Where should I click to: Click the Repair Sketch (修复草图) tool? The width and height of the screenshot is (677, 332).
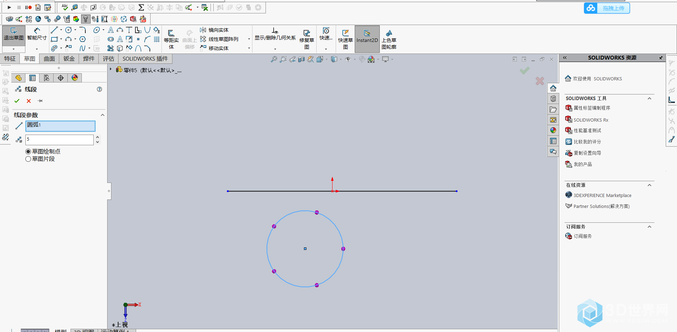tap(307, 39)
